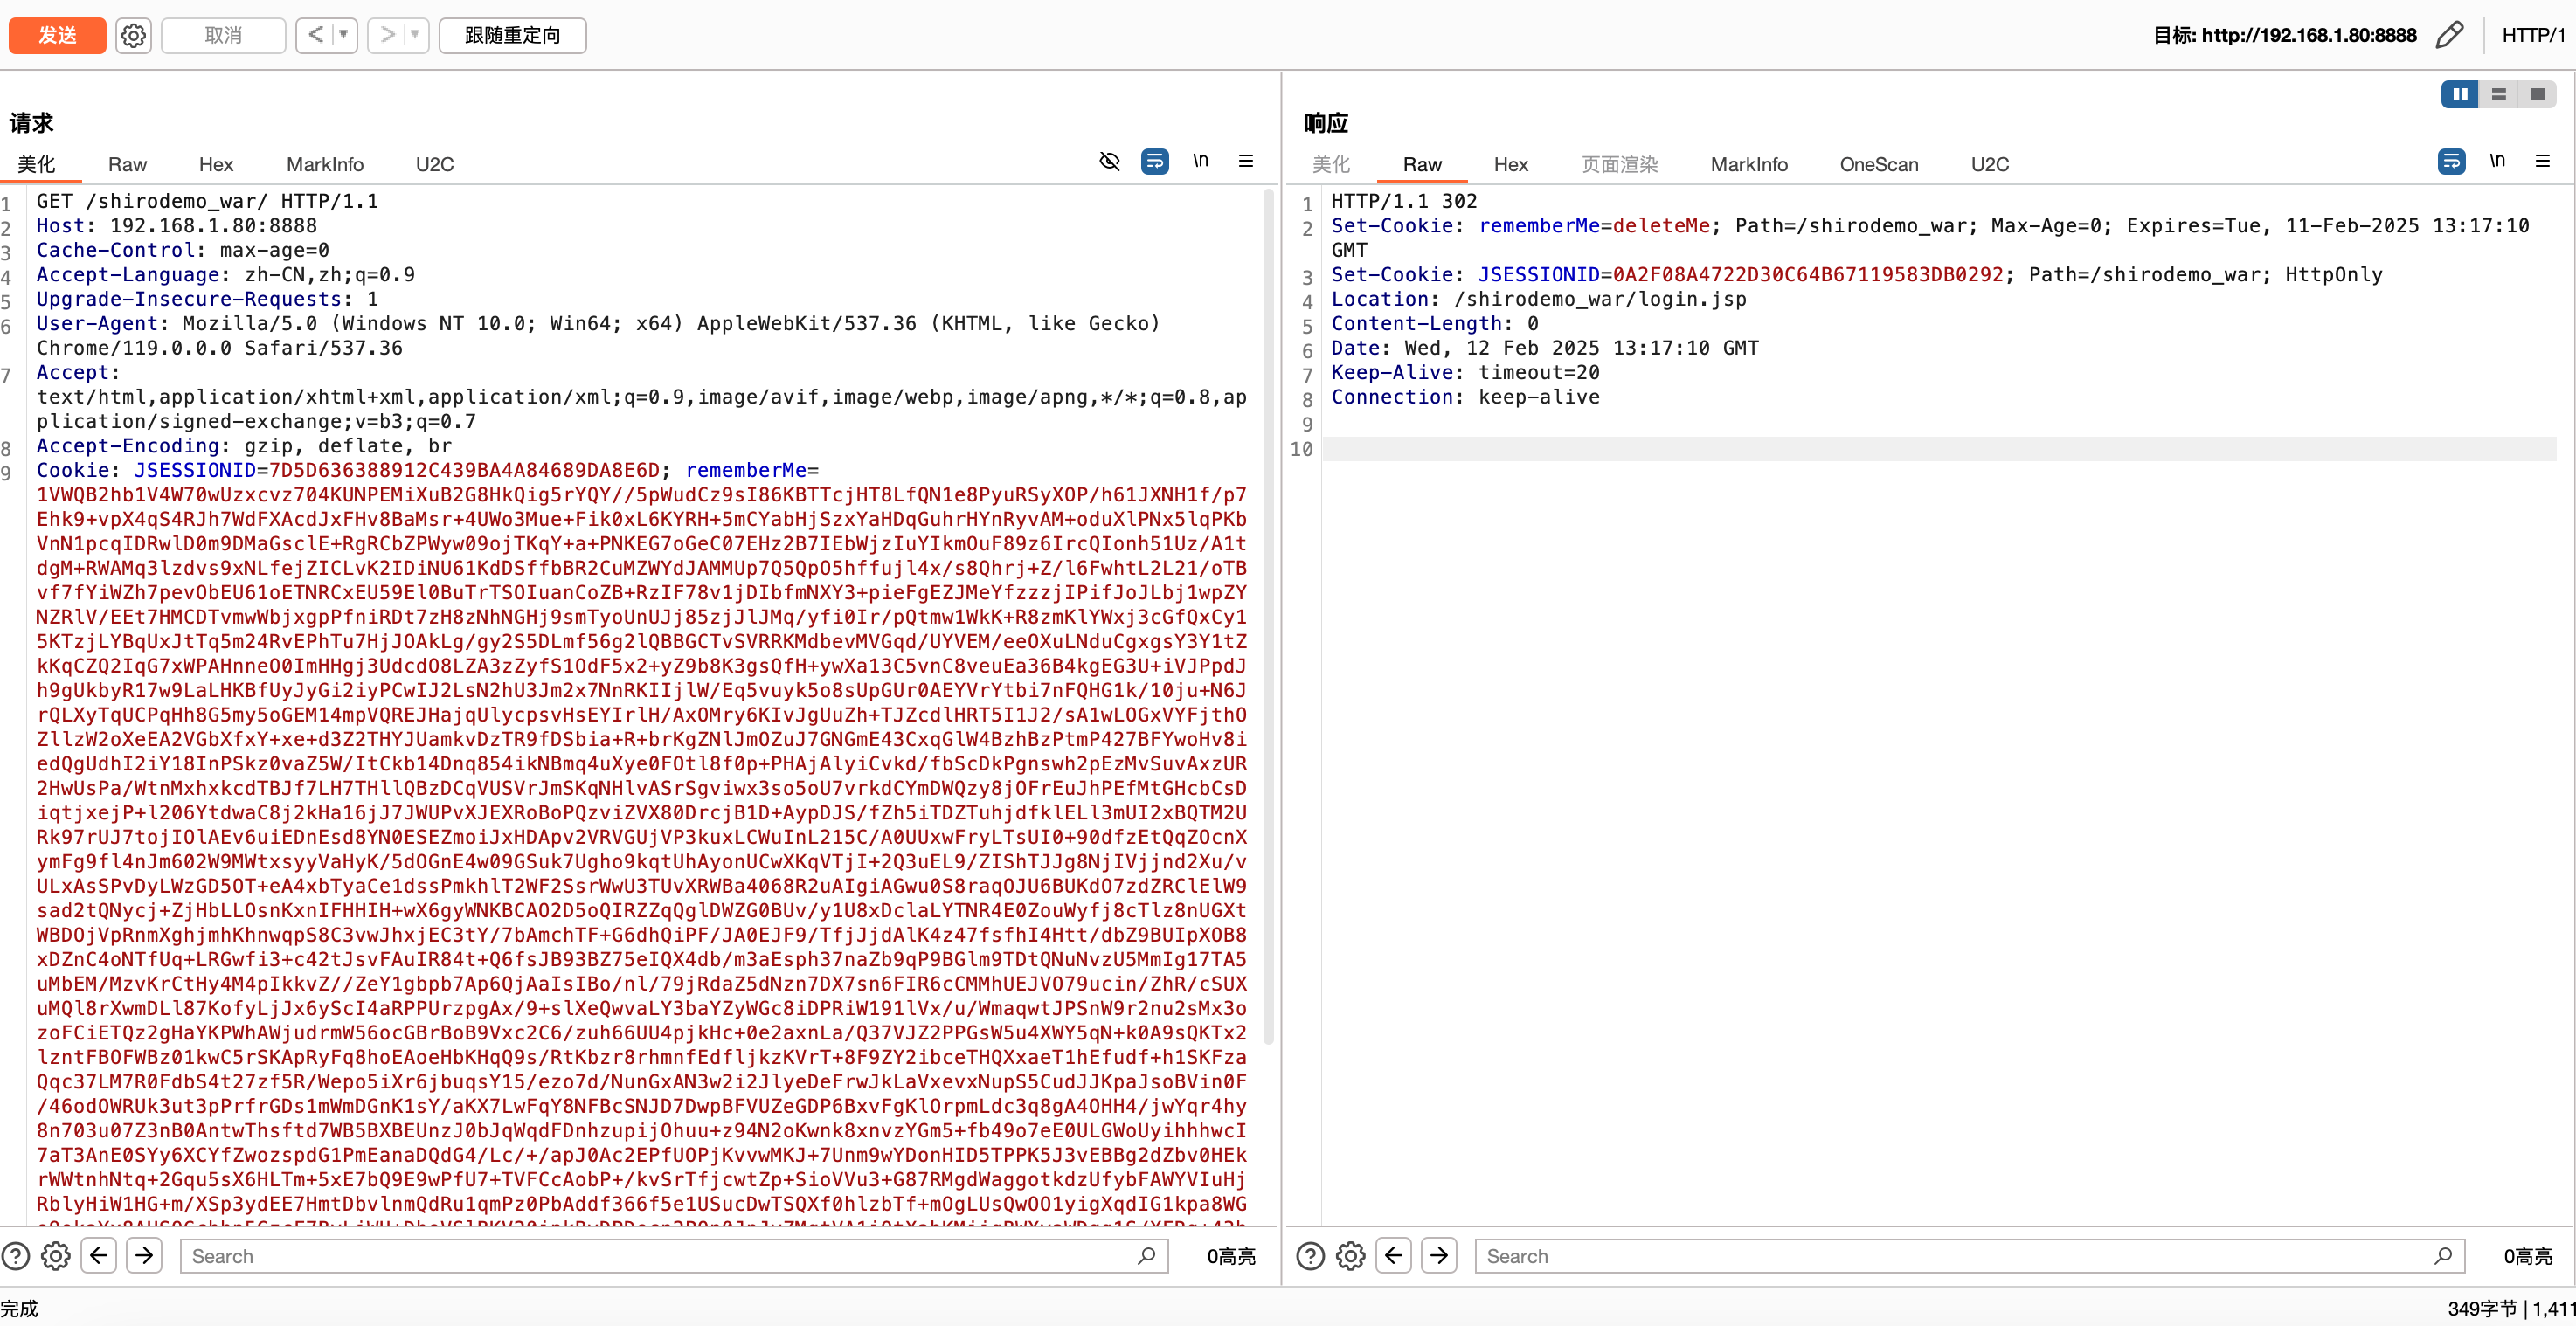Viewport: 2576px width, 1326px height.
Task: Open the request panel hamburger menu
Action: 1246,161
